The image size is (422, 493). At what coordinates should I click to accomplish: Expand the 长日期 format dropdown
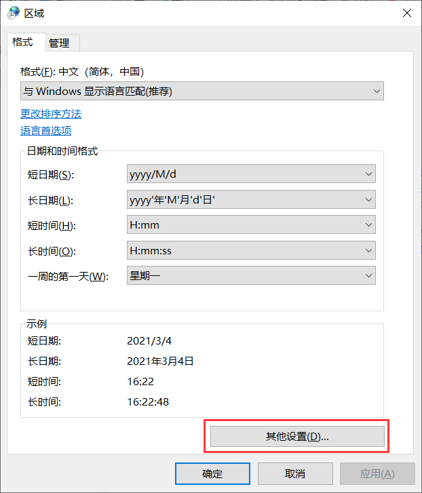tap(251, 199)
